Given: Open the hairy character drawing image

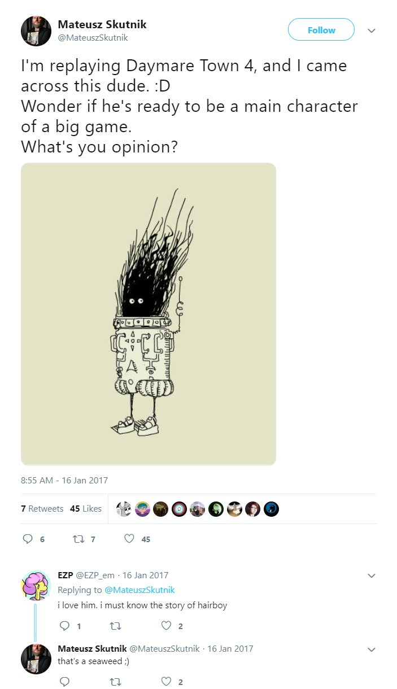Looking at the screenshot, I should pos(149,314).
